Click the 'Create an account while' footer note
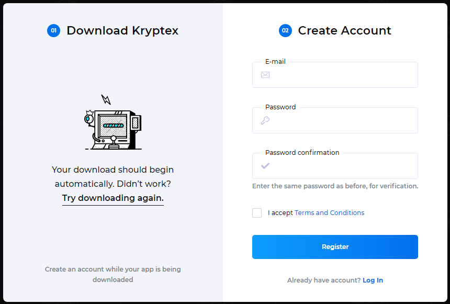This screenshot has width=450, height=304. click(113, 274)
